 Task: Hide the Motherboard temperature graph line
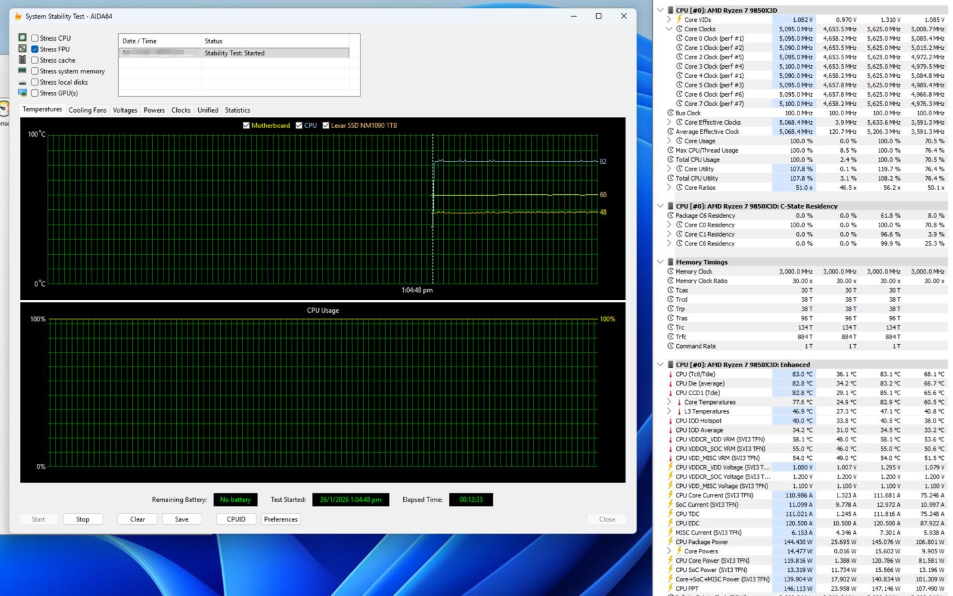click(x=246, y=125)
